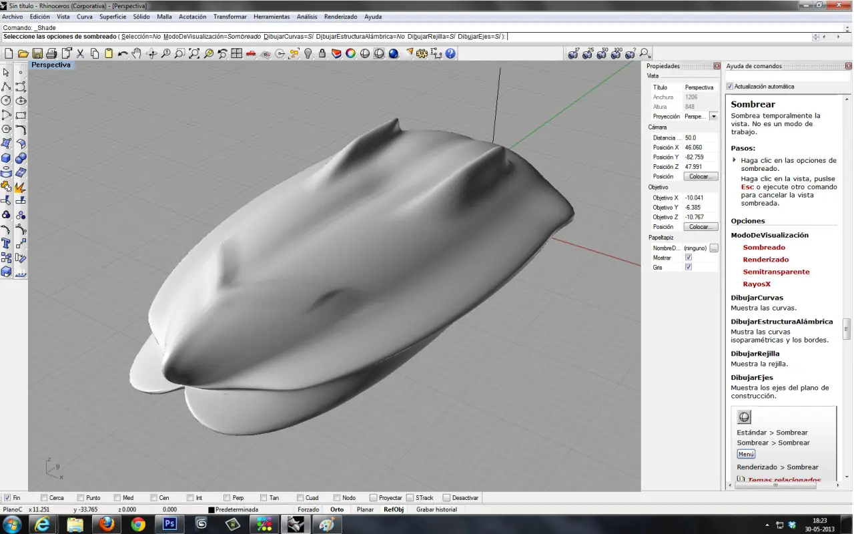The width and height of the screenshot is (854, 534).
Task: Click the 50mm camera lens icon
Action: pos(602,53)
